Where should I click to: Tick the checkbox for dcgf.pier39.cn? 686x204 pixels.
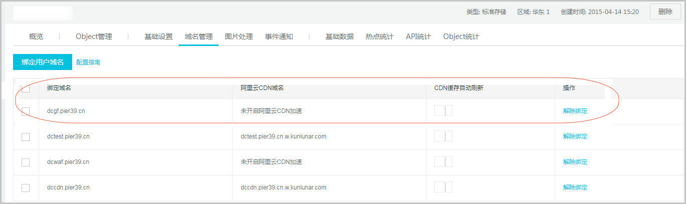pos(26,111)
